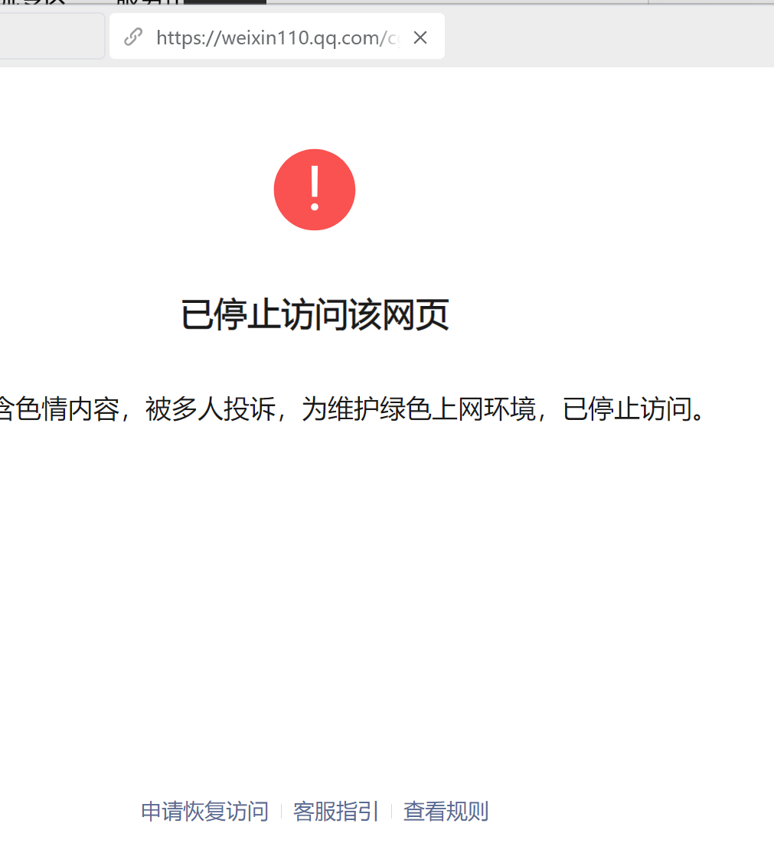Viewport: 774px width, 856px height.
Task: Click the divider between 客服指引 and 查看规则
Action: click(x=390, y=811)
